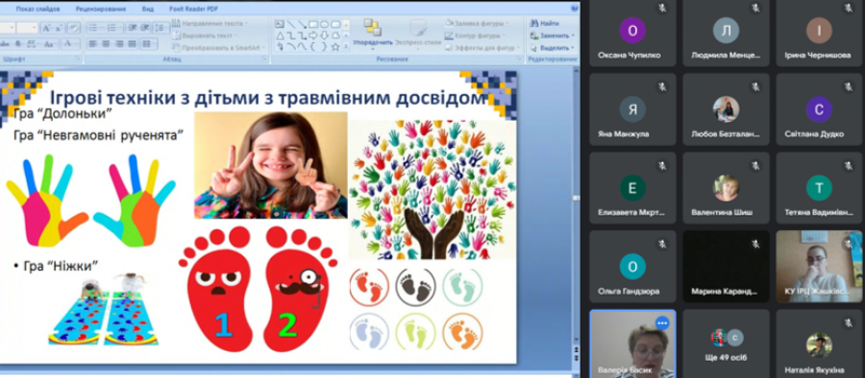
Task: Select the five-point star shape
Action: [335, 47]
